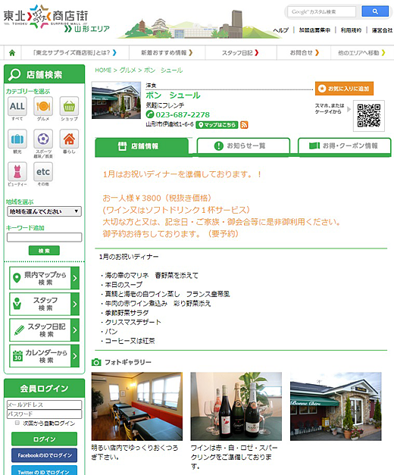Viewport: 394px width, 475px height.
Task: Select the ALL category icon
Action: point(17,106)
